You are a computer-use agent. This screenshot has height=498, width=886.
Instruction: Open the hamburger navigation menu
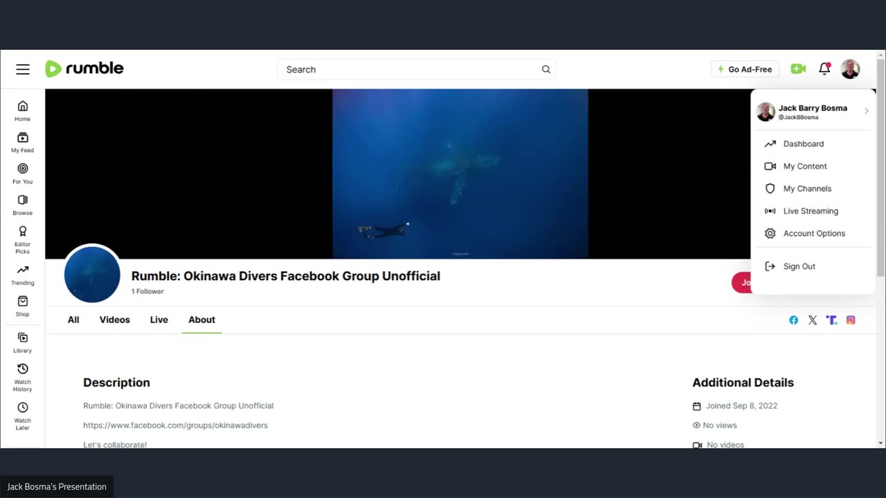[x=23, y=69]
